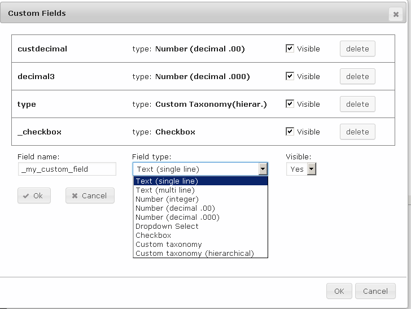Toggle Visible checkbox for decimal3 field
Viewport: 411px width, 309px height.
[290, 76]
